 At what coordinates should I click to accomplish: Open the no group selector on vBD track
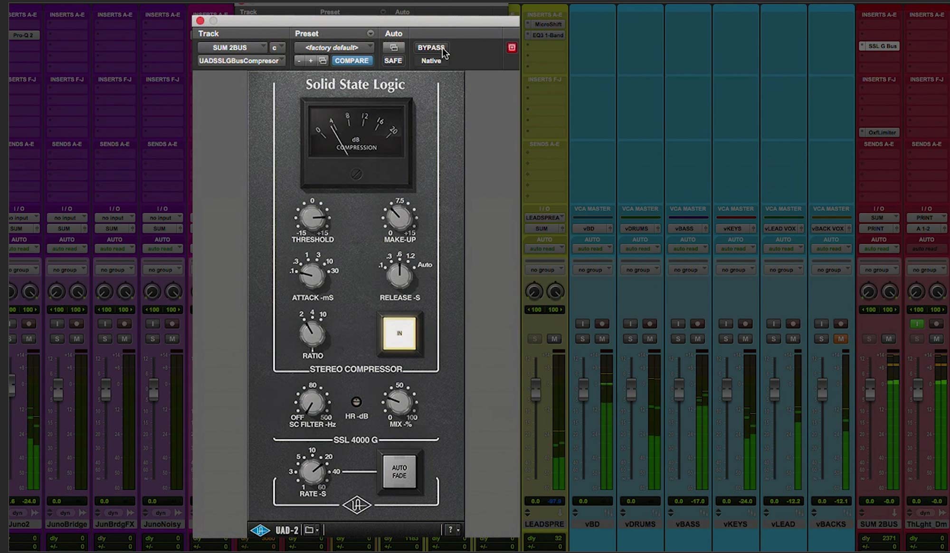pyautogui.click(x=592, y=270)
